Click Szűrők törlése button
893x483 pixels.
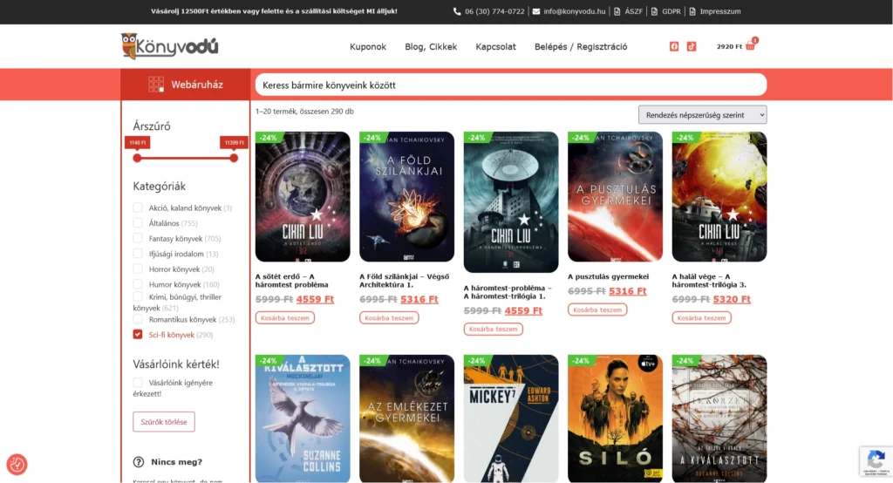coord(164,421)
